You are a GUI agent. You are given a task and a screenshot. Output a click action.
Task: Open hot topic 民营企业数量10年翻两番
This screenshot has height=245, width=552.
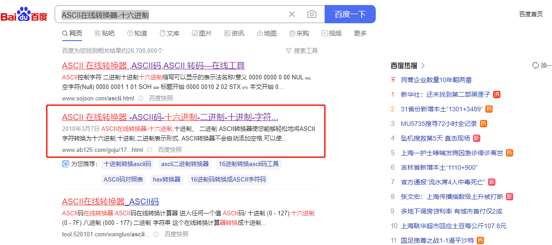click(436, 80)
